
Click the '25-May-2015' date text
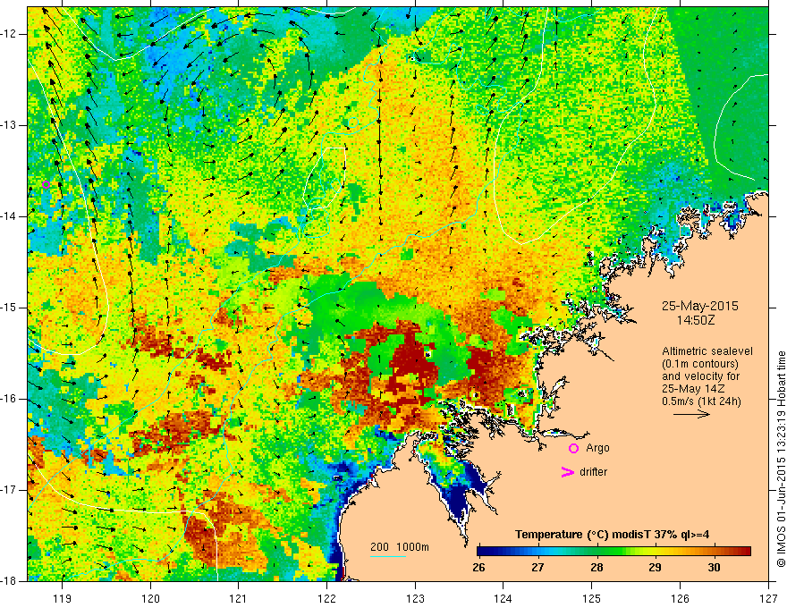(x=699, y=306)
